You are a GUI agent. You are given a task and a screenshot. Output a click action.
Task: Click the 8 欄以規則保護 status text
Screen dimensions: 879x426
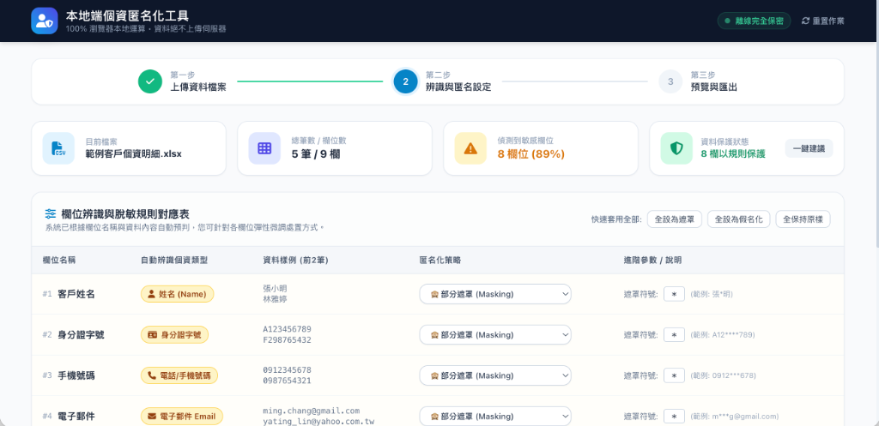733,154
